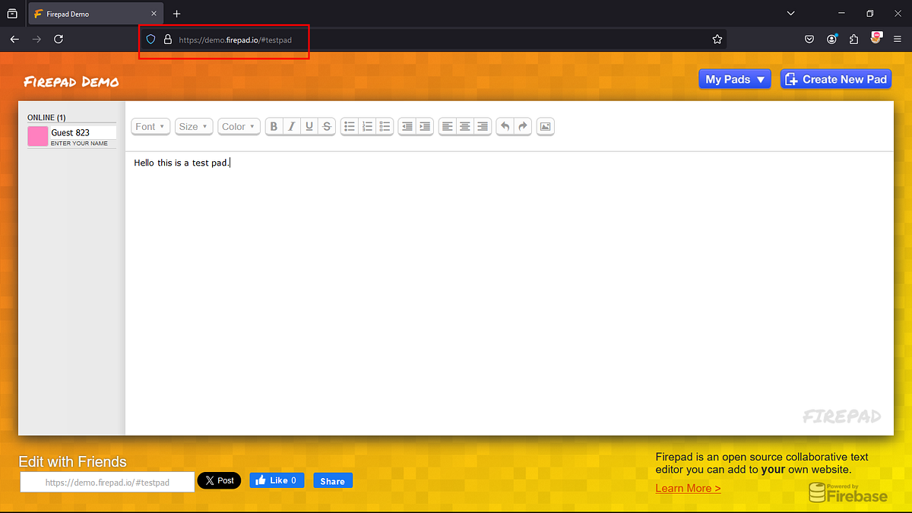Toggle underline formatting
912x513 pixels.
click(x=309, y=126)
